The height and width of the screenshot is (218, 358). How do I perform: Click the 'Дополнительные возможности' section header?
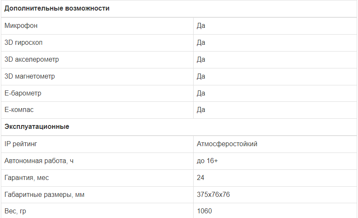(x=57, y=8)
